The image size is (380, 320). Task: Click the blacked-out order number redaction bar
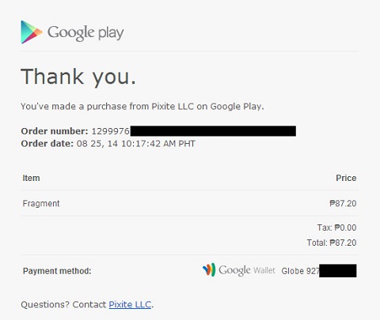pyautogui.click(x=213, y=131)
